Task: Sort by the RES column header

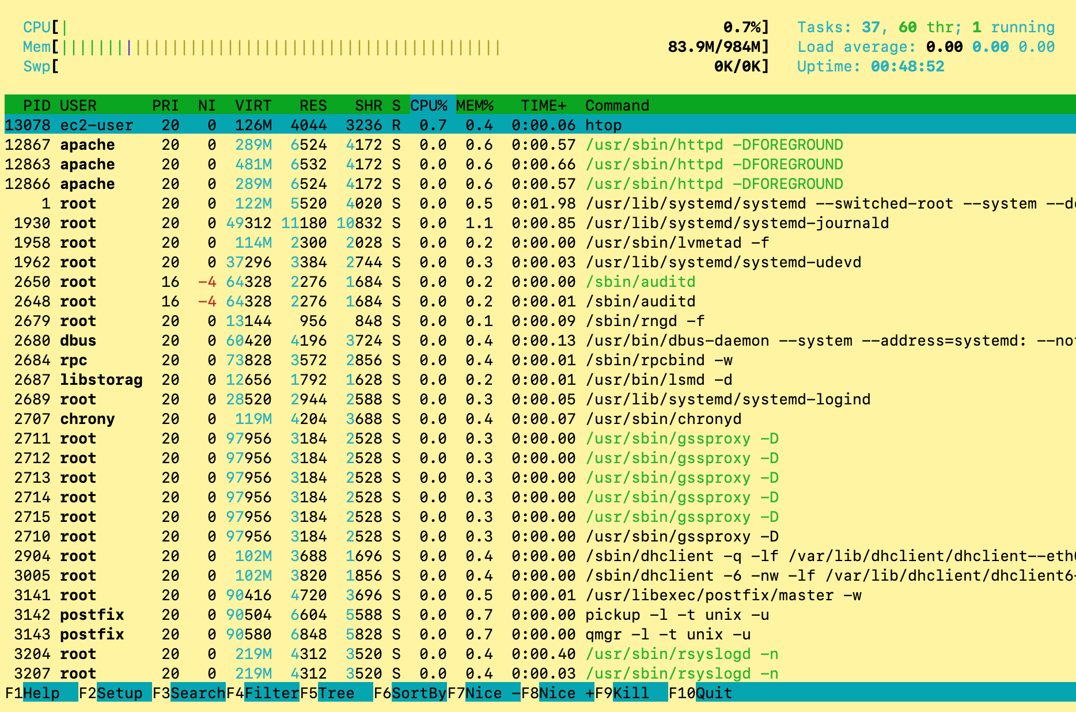Action: [x=313, y=105]
